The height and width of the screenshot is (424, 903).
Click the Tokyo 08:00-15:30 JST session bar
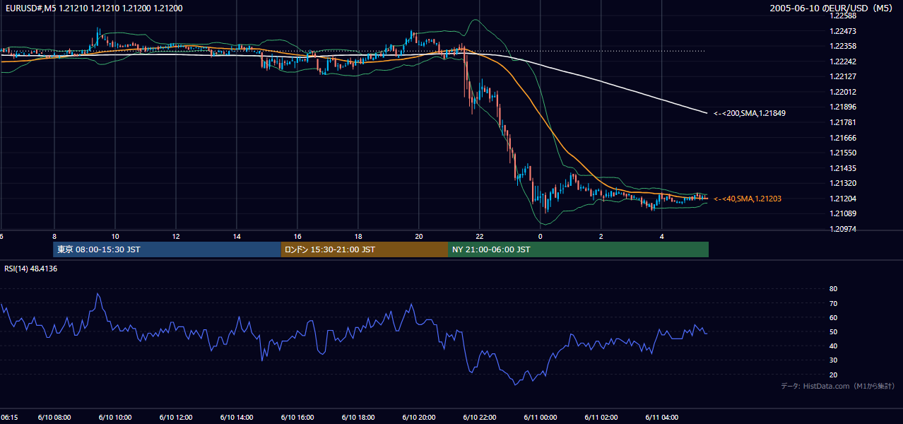tap(167, 249)
